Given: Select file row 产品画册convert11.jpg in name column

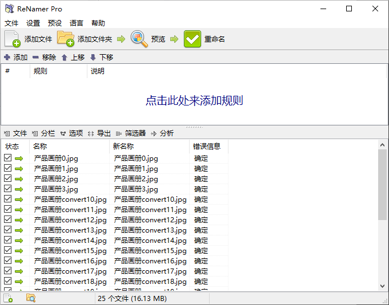Looking at the screenshot, I should [70, 210].
